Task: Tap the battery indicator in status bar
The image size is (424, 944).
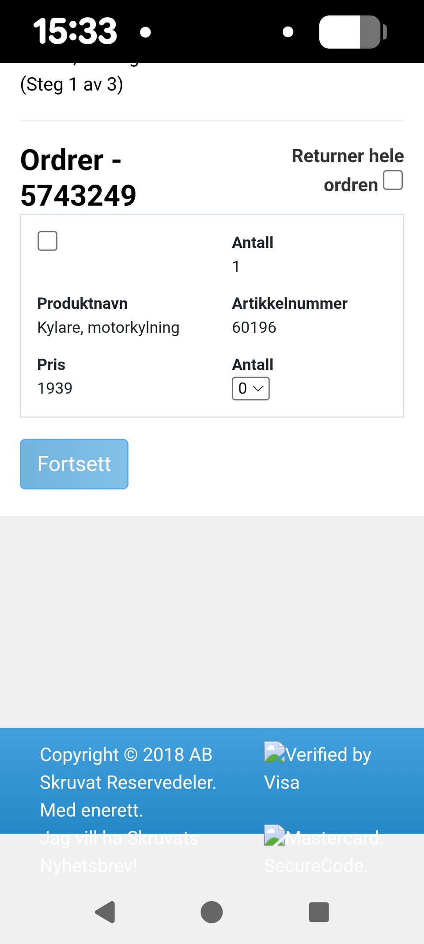Action: (x=353, y=32)
